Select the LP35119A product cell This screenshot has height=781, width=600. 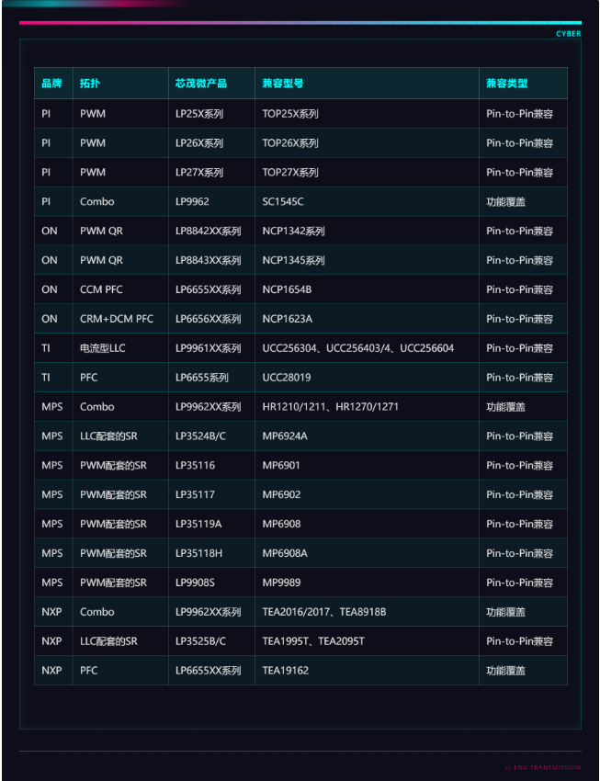pos(198,524)
